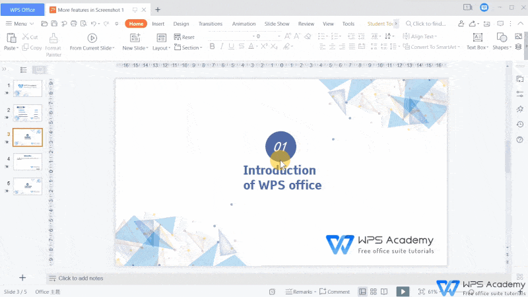Toggle Underline formatting
This screenshot has height=297, width=528.
tap(231, 46)
